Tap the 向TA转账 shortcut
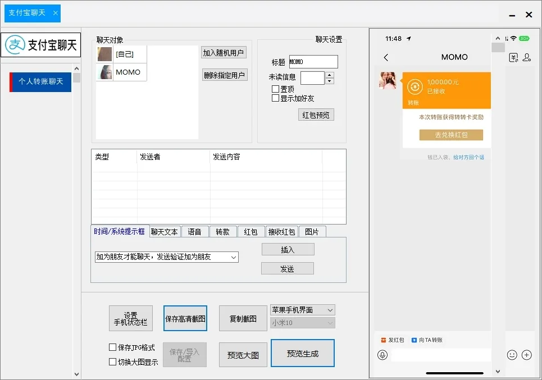 (x=427, y=340)
